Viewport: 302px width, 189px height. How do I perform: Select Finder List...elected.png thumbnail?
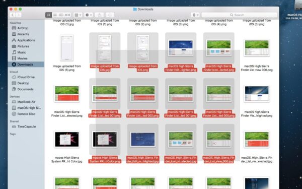67,94
